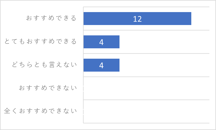This screenshot has width=216, height=130.
Task: Click the gridline above the 12 bar
Action: [146, 7]
